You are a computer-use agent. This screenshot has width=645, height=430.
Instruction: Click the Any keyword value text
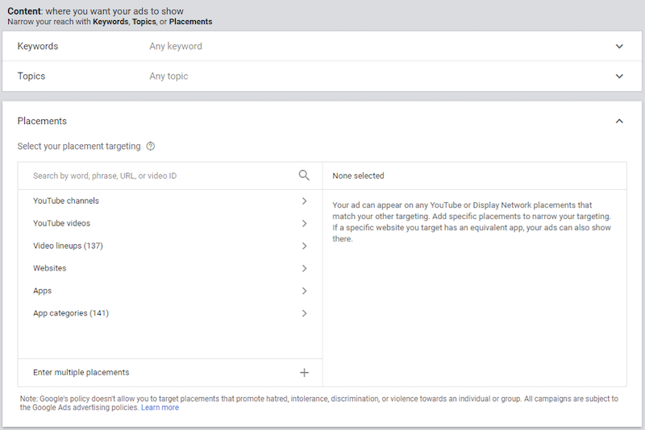click(x=176, y=47)
